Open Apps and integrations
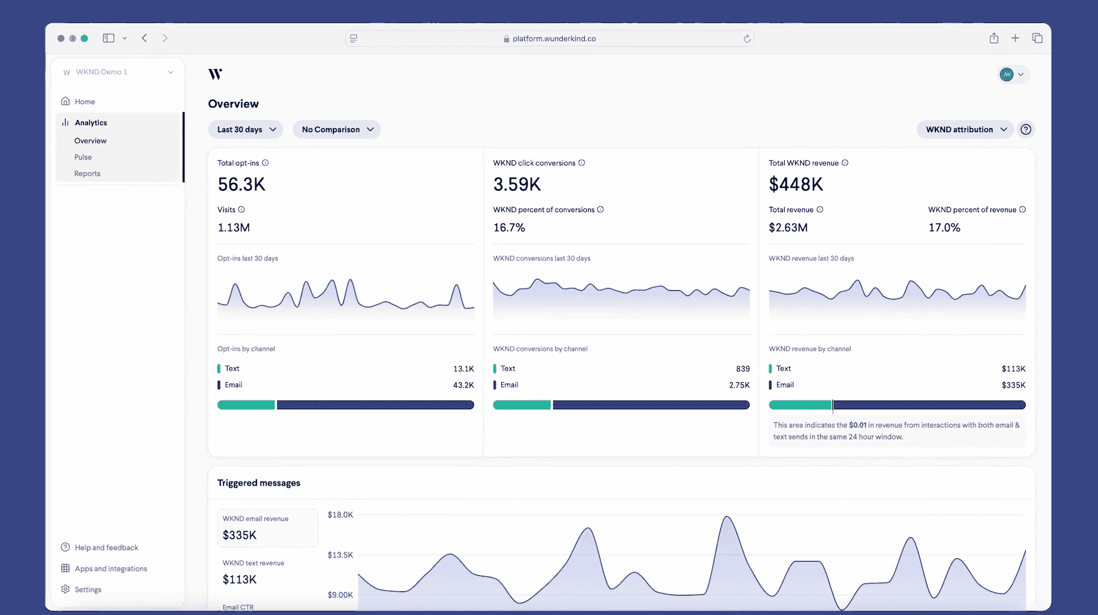Viewport: 1098px width, 615px height. click(110, 568)
